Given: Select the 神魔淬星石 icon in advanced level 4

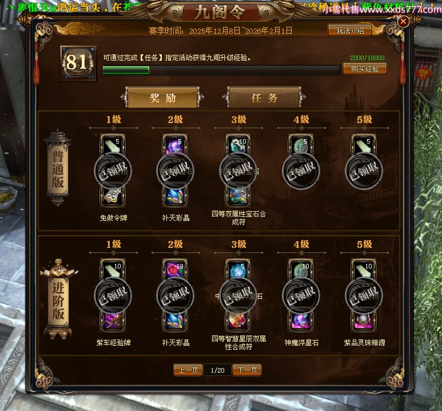Looking at the screenshot, I should tap(301, 321).
